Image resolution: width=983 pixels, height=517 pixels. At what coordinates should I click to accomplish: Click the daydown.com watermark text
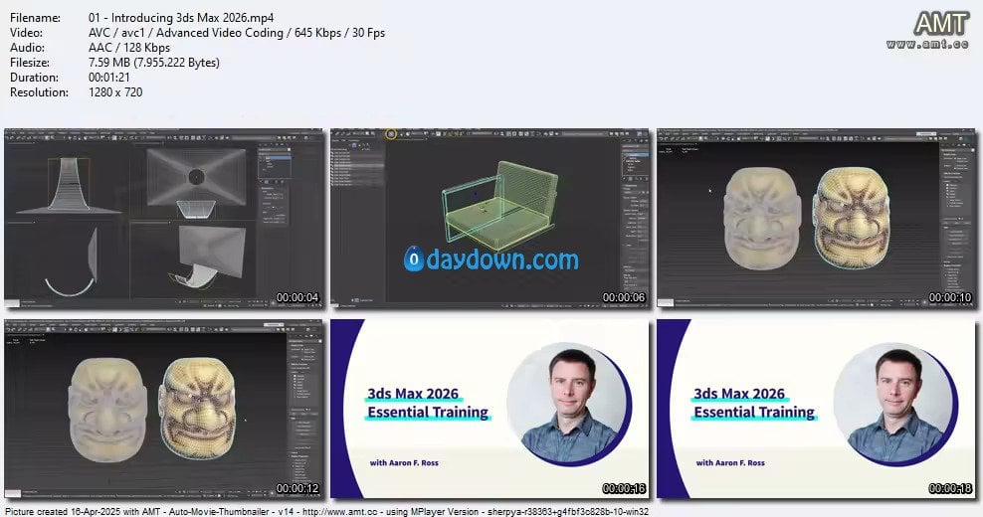[x=504, y=259]
